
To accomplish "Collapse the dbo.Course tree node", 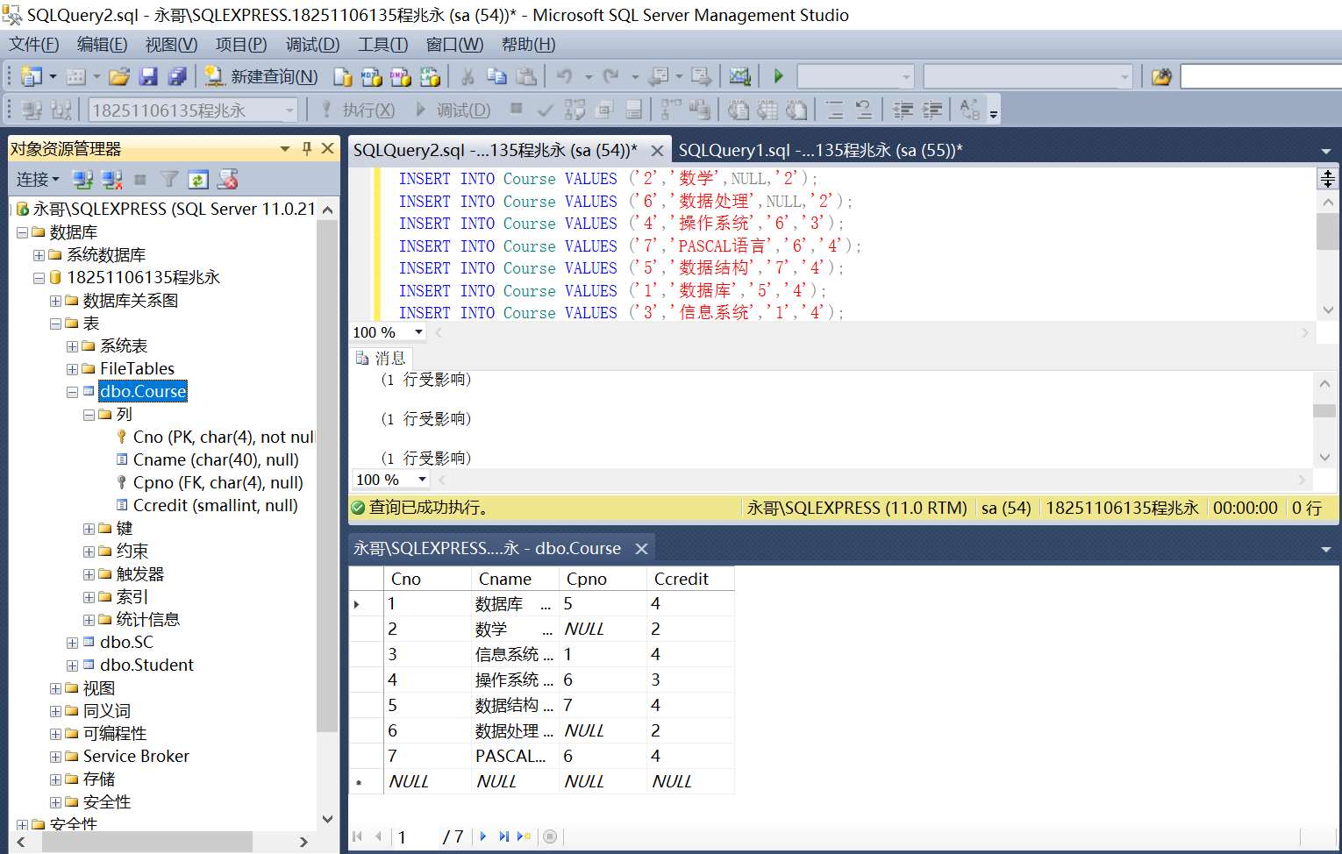I will click(72, 392).
